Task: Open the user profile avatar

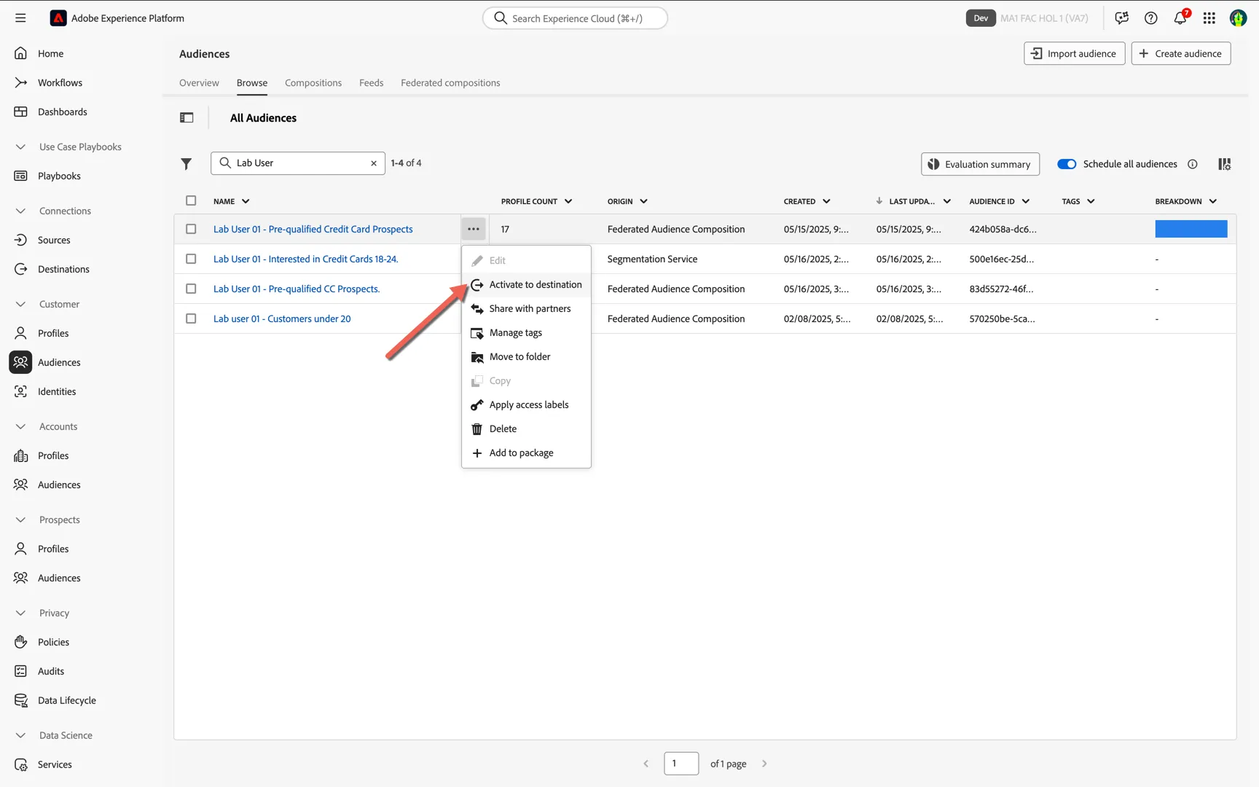Action: pos(1238,18)
